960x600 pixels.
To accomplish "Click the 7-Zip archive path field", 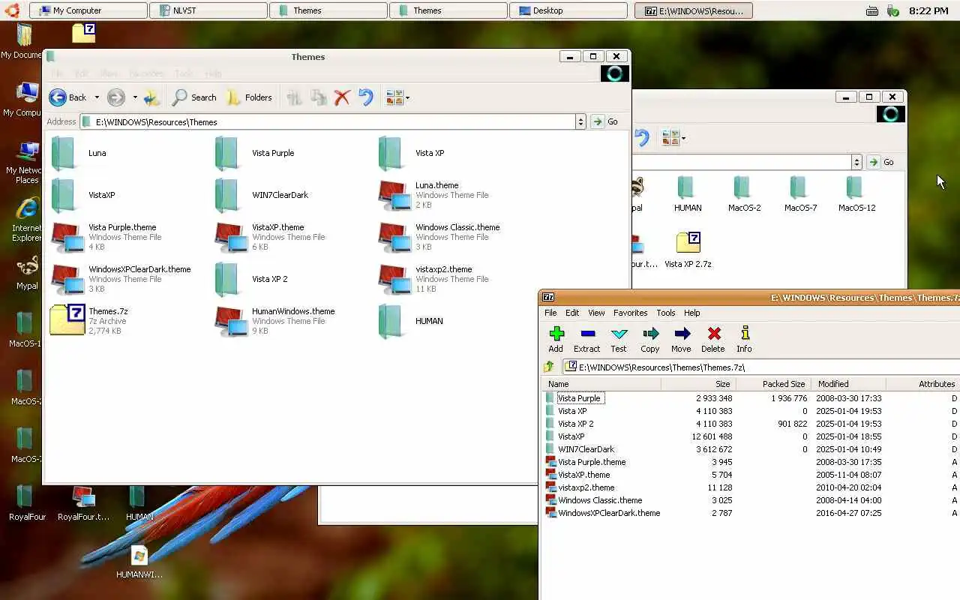I will (x=761, y=367).
